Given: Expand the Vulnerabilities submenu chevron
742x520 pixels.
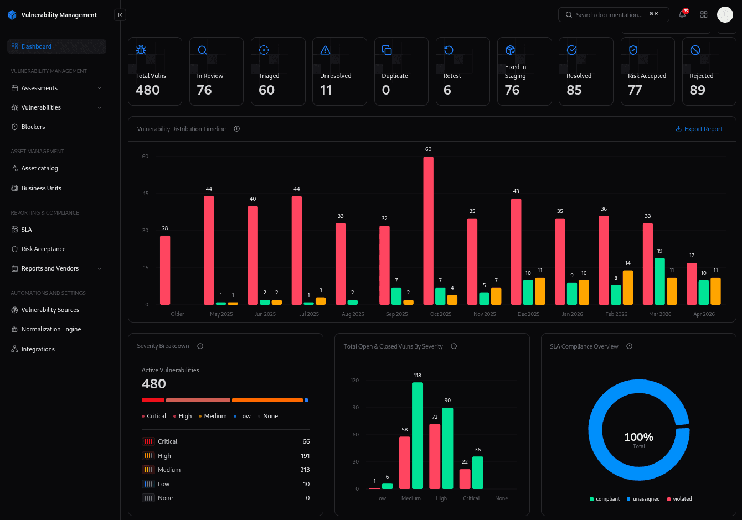Looking at the screenshot, I should [100, 107].
